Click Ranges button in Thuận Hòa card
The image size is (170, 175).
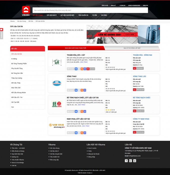(71, 69)
